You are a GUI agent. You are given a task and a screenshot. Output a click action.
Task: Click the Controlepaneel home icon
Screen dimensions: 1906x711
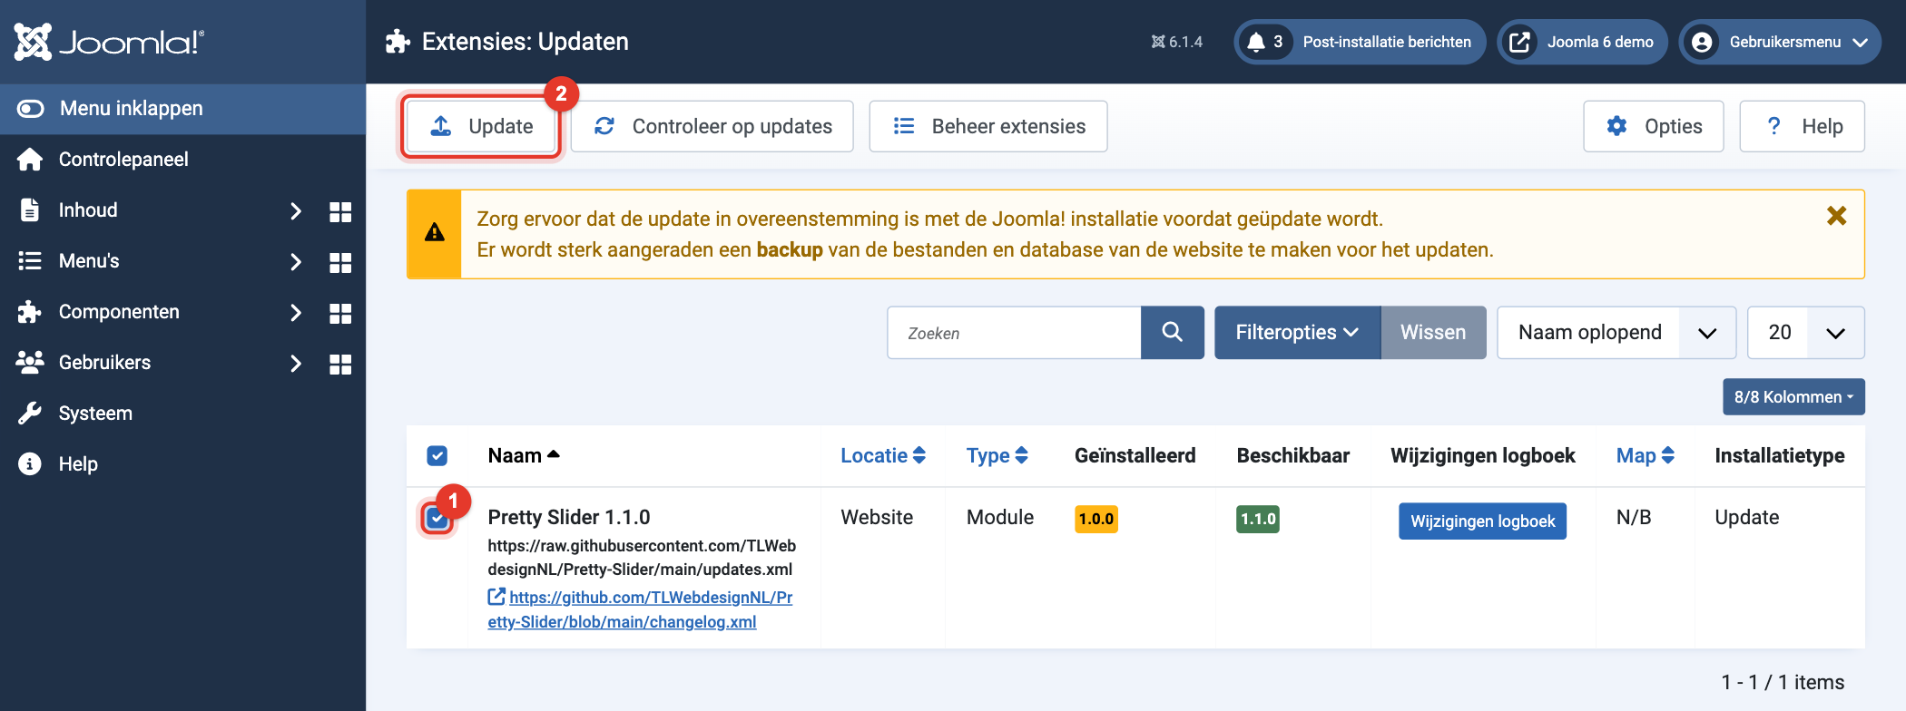click(30, 160)
